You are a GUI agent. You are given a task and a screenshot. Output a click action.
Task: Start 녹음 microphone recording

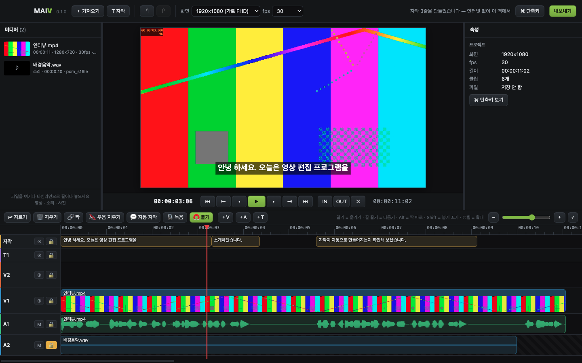tap(175, 217)
